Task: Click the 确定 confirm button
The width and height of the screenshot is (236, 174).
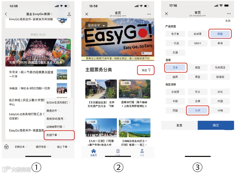Action: [216, 125]
